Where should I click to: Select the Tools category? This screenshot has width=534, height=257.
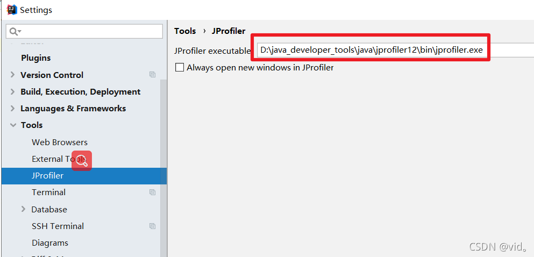point(32,125)
